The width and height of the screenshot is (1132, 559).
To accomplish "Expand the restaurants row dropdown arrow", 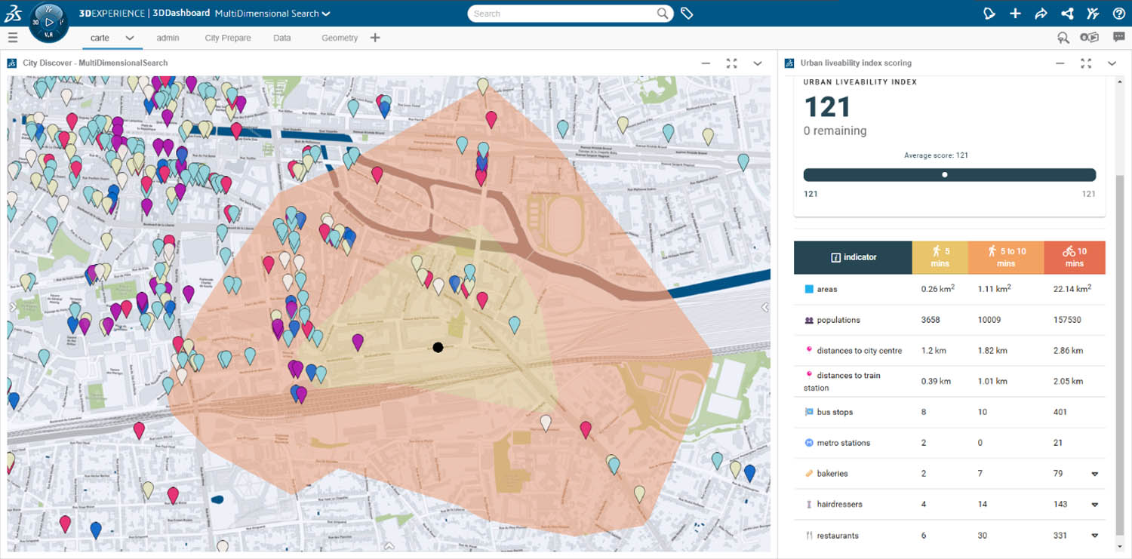I will coord(1094,536).
